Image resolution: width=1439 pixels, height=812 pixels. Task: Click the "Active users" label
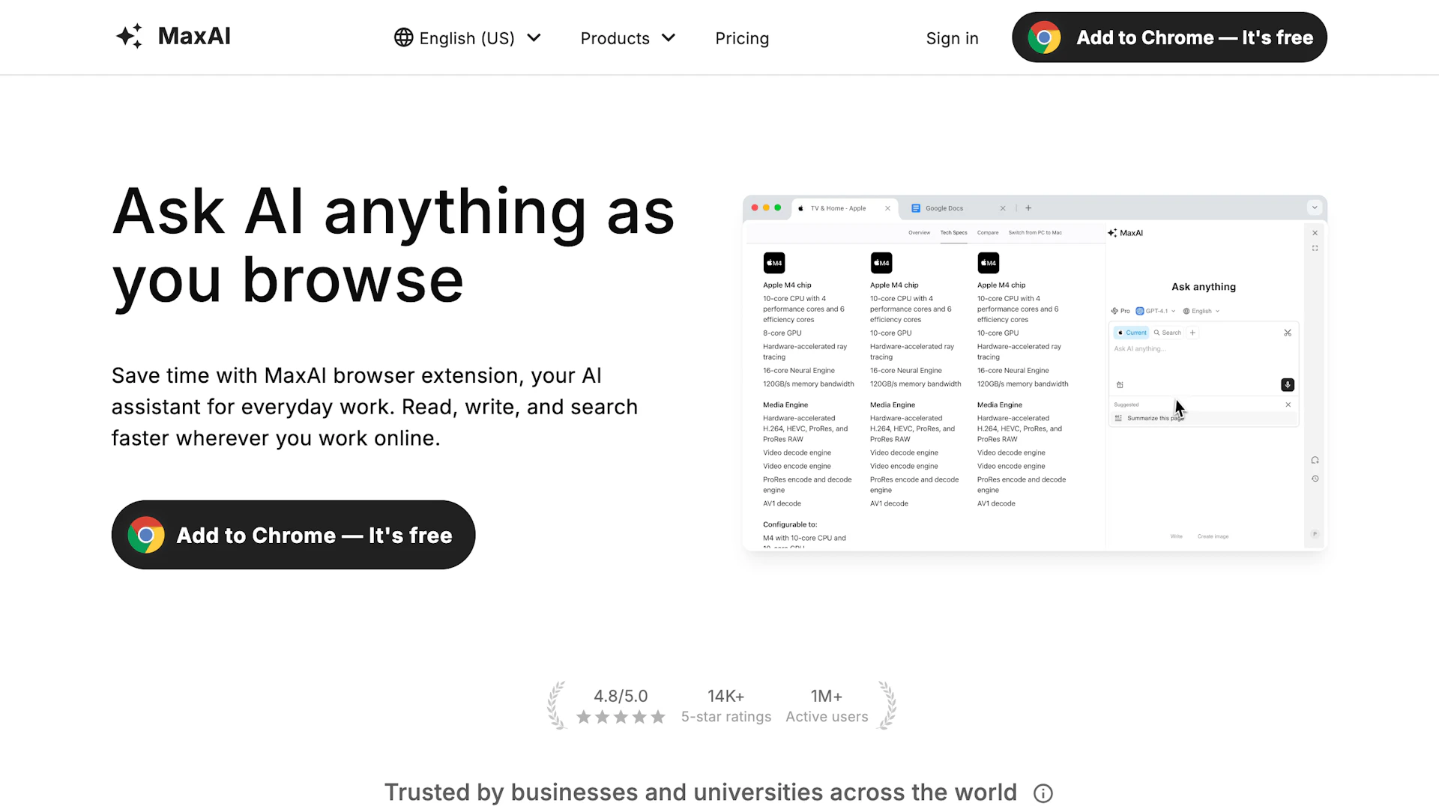[x=827, y=717]
